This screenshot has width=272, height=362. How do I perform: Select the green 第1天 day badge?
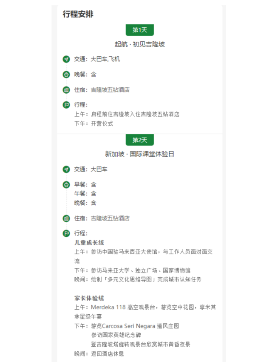tap(139, 30)
